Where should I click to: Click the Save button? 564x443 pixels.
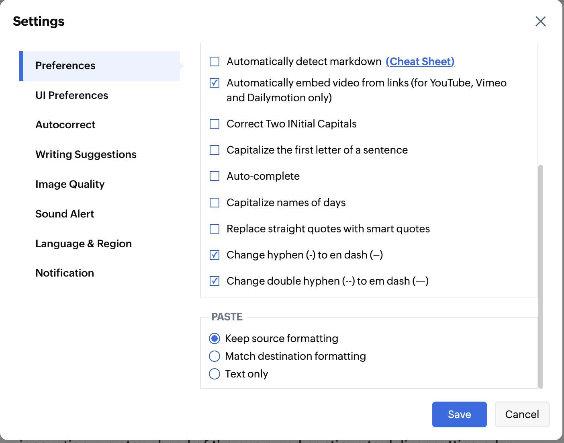point(459,414)
